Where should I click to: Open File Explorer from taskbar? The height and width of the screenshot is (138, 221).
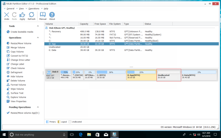click(89, 135)
